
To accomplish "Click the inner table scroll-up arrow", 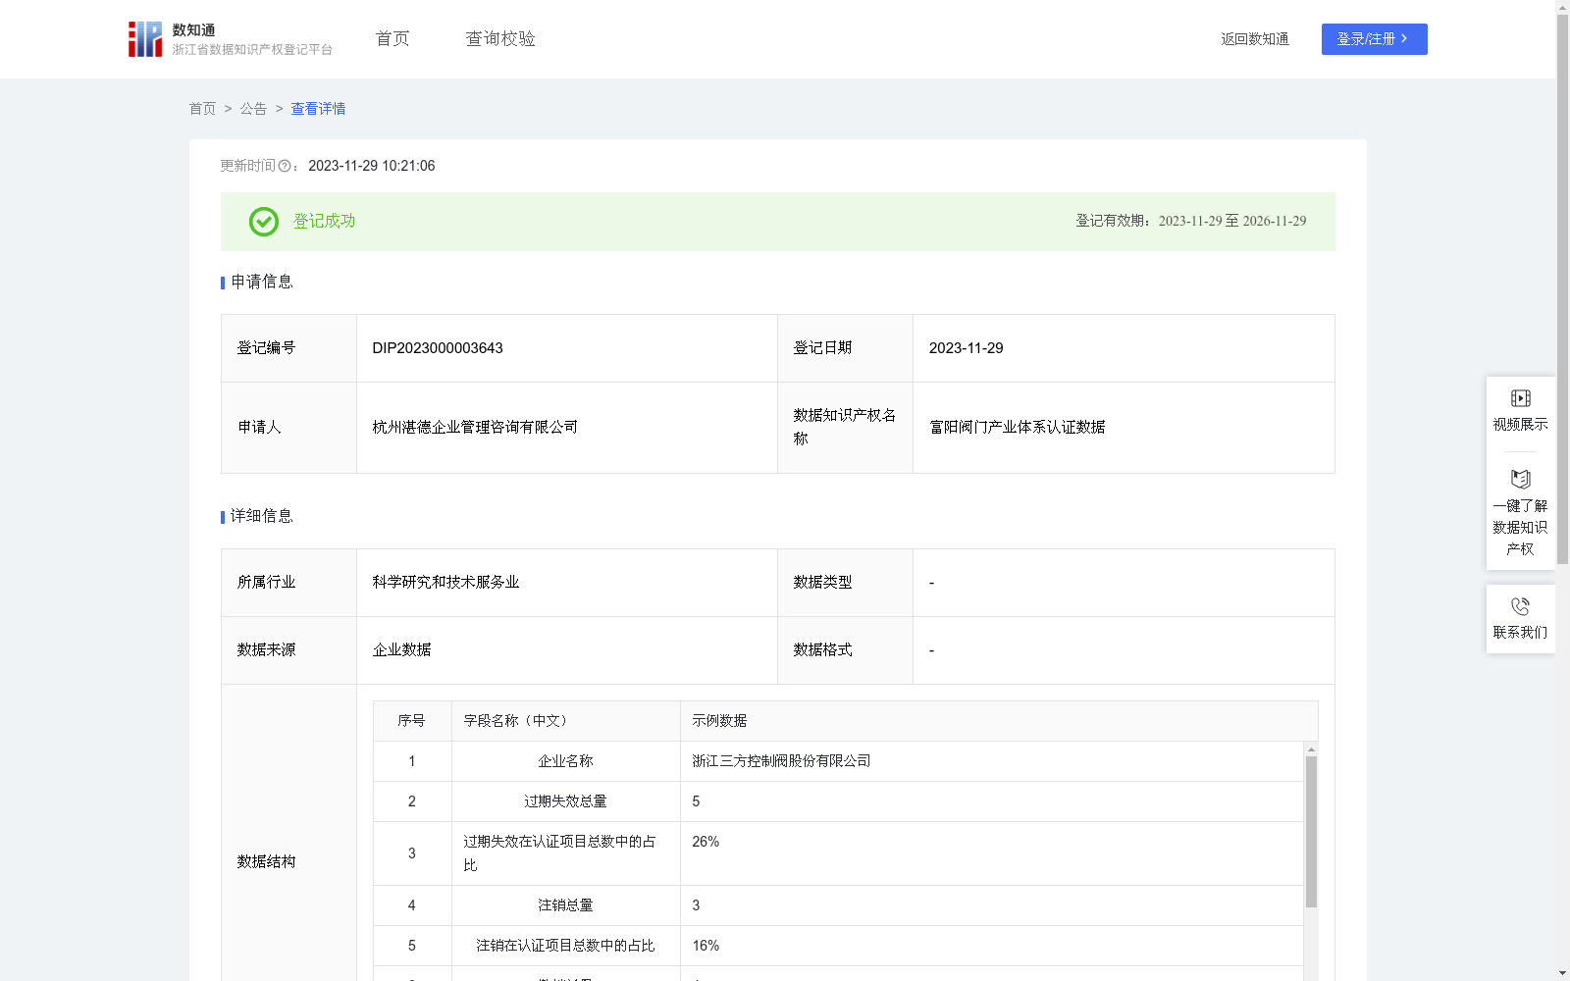I will point(1311,749).
